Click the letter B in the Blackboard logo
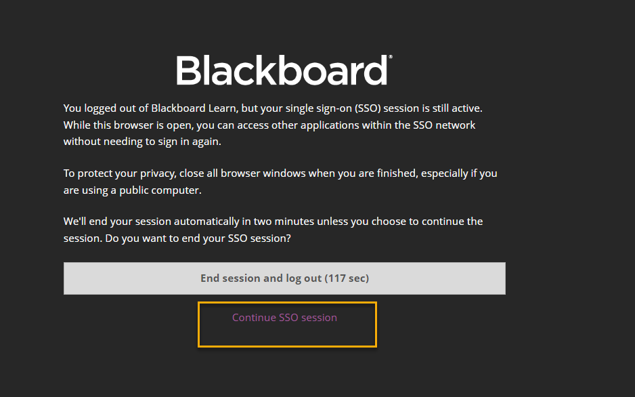The height and width of the screenshot is (397, 635). coord(188,70)
